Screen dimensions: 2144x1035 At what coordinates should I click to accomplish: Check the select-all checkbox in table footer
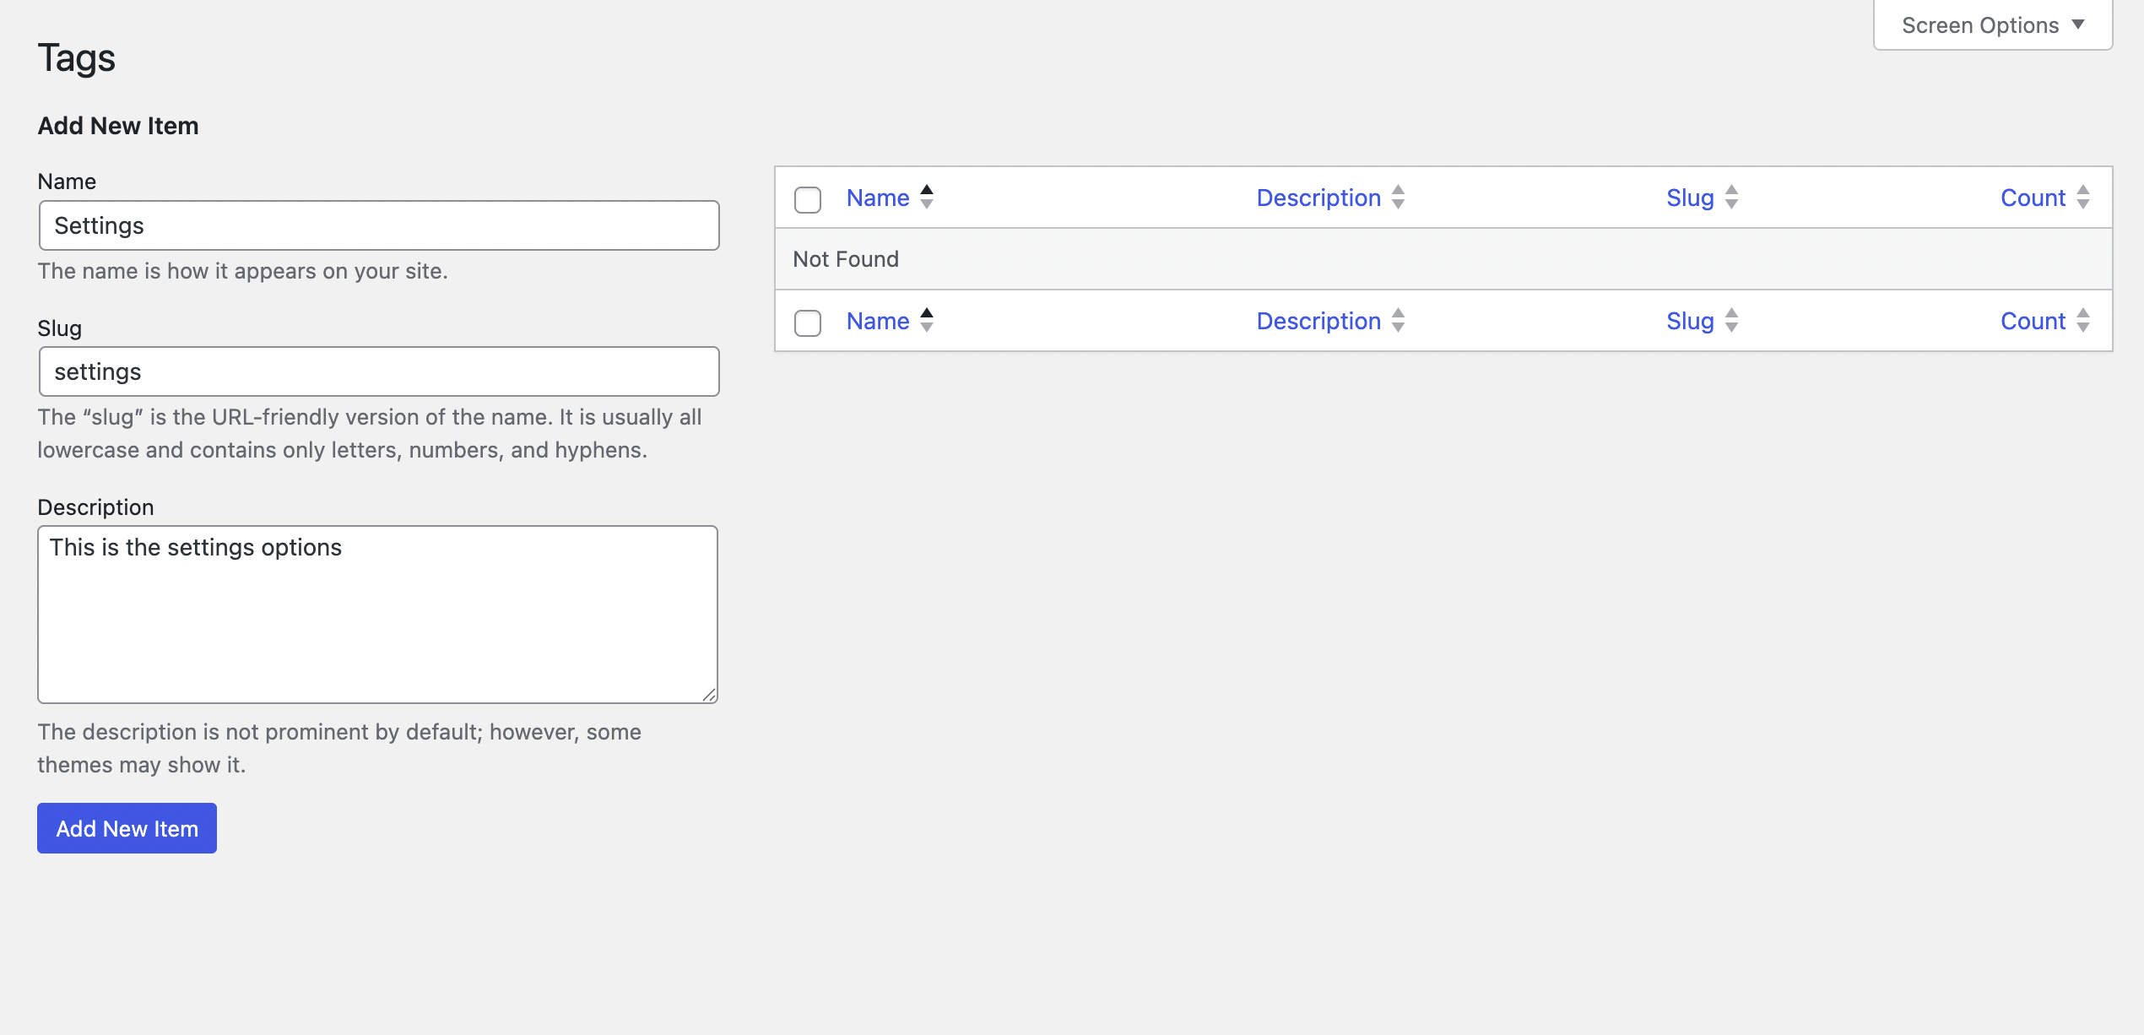tap(808, 322)
